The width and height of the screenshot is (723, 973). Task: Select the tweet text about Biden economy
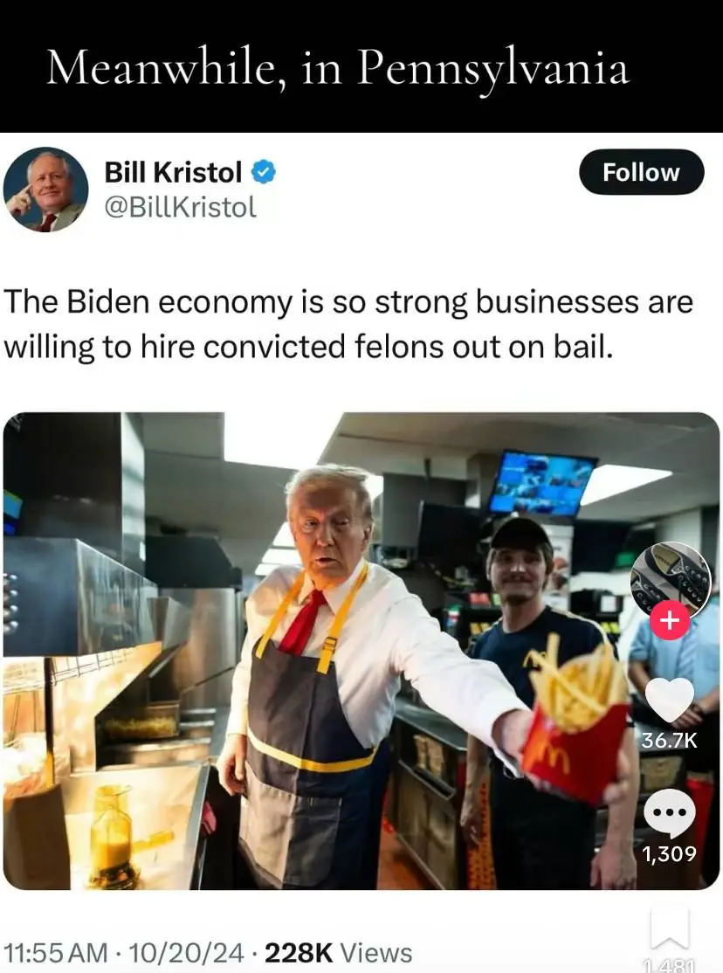(348, 324)
